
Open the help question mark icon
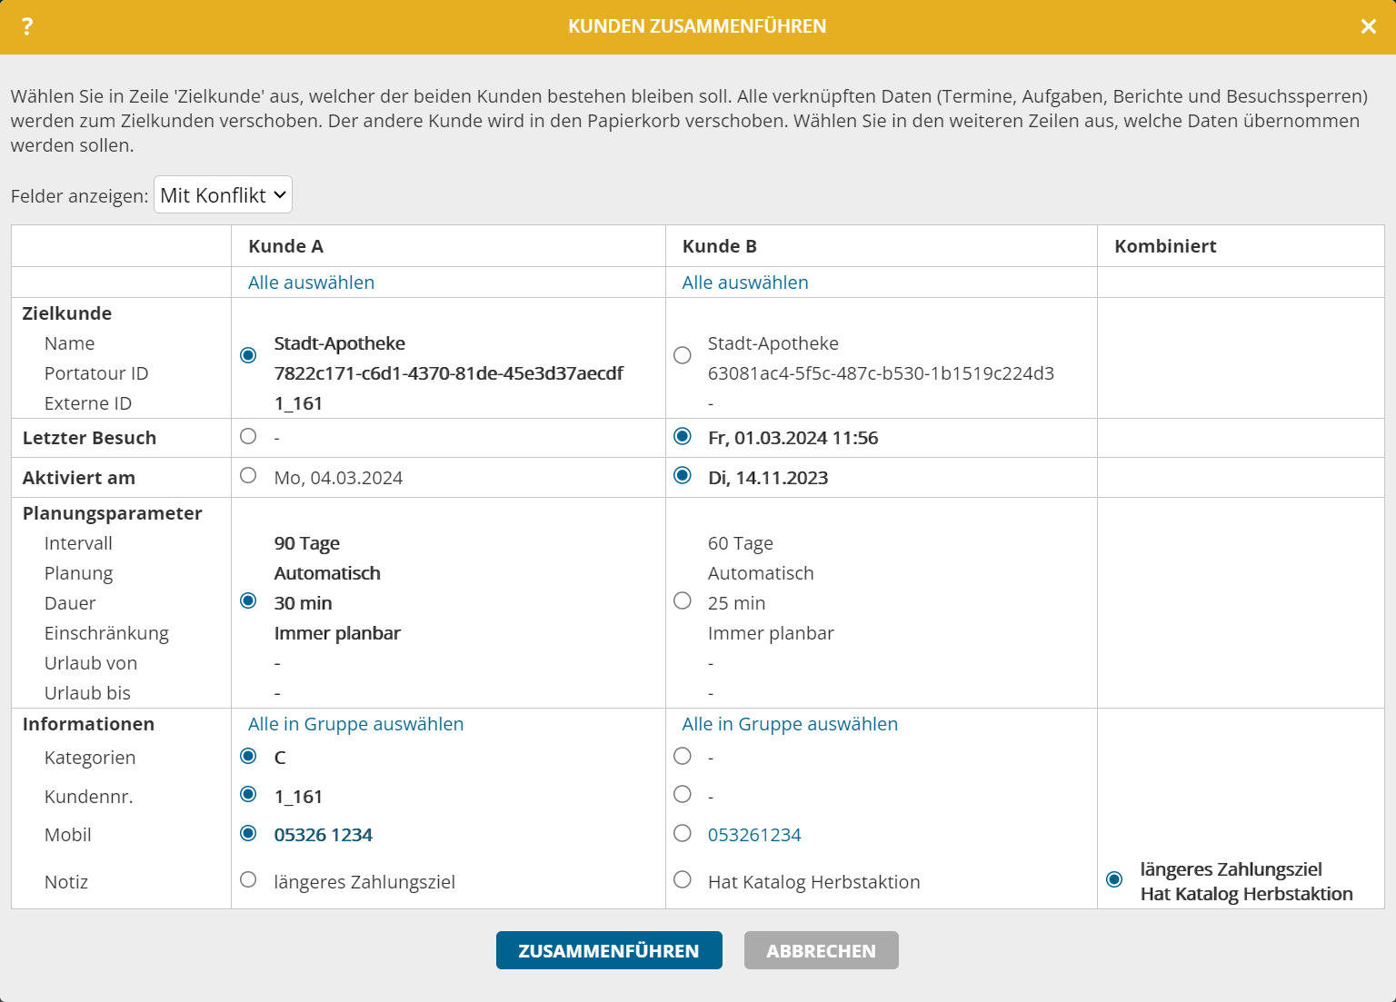(x=27, y=26)
